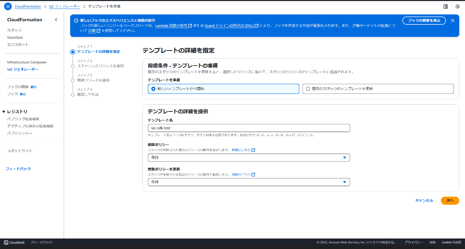Viewport: 465px width, 249px height.
Task: Open the settings hexagon icon top right
Action: coord(457,6)
